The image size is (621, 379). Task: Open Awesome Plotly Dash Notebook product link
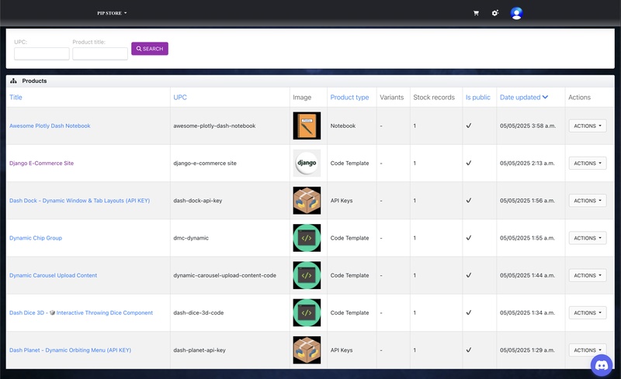(50, 126)
